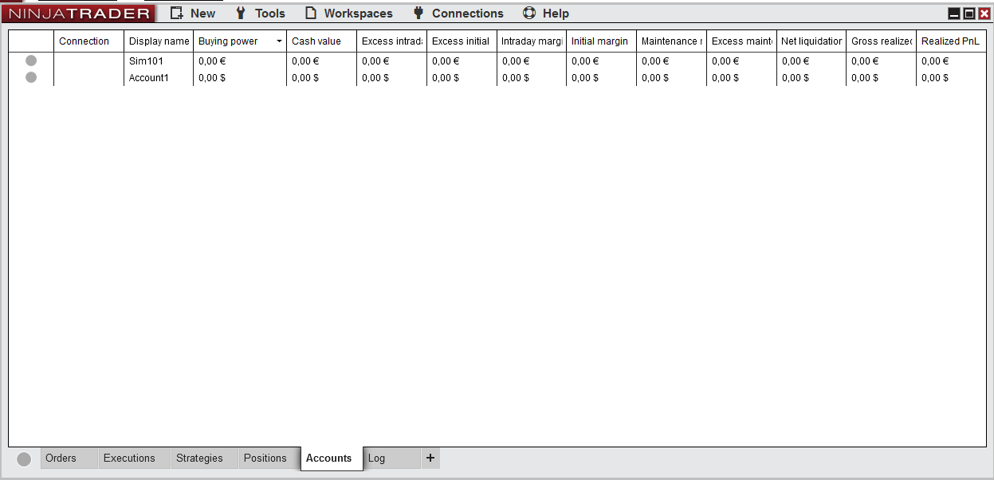Click the Tools wrench icon
The height and width of the screenshot is (480, 994).
point(241,14)
